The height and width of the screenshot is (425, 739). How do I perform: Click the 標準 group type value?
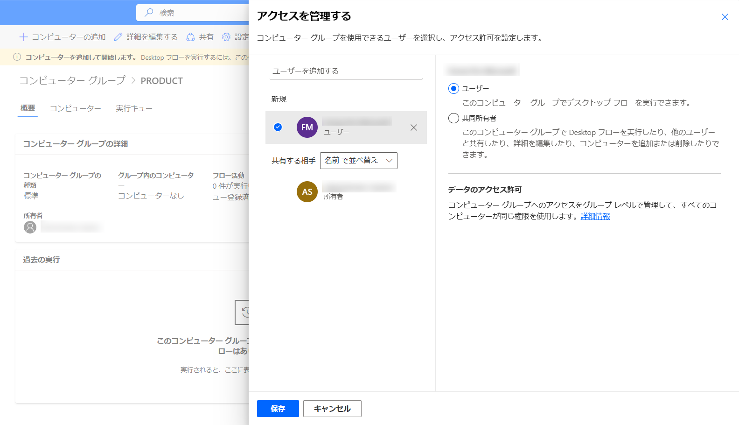31,196
